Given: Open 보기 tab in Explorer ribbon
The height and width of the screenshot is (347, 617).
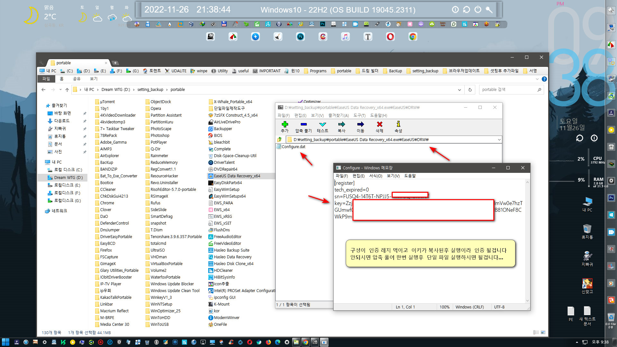Looking at the screenshot, I should point(94,79).
